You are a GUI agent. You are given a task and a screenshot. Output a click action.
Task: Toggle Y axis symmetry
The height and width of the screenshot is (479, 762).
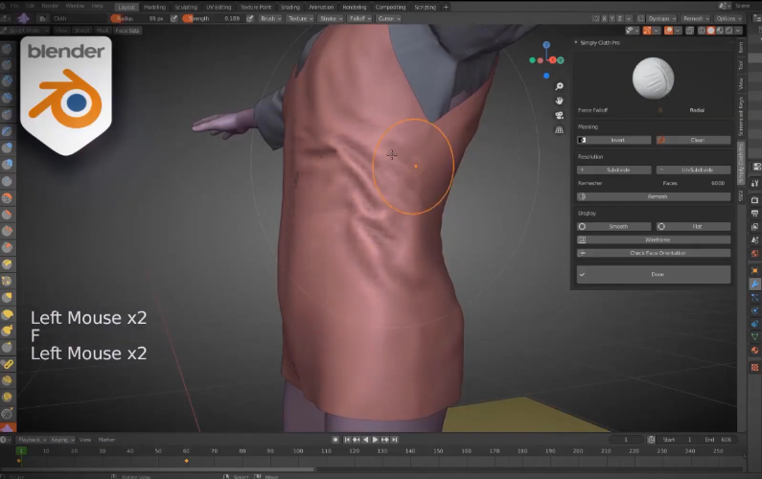[x=612, y=18]
